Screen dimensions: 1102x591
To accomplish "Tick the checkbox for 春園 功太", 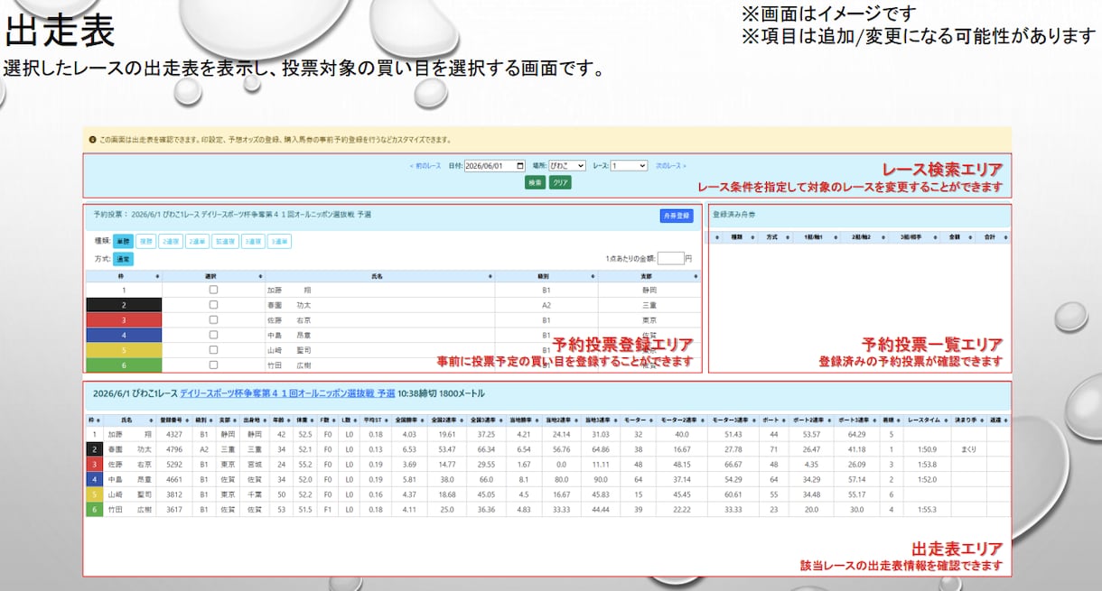I will click(x=213, y=305).
